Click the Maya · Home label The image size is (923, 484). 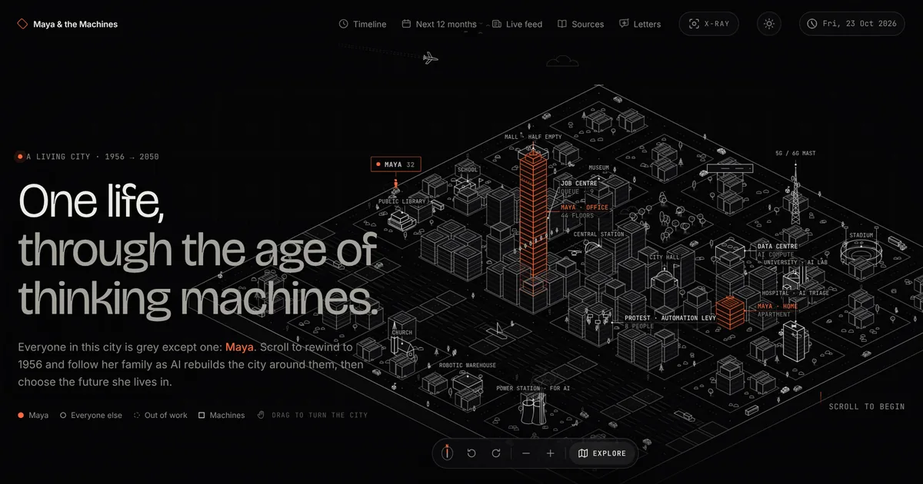click(778, 307)
